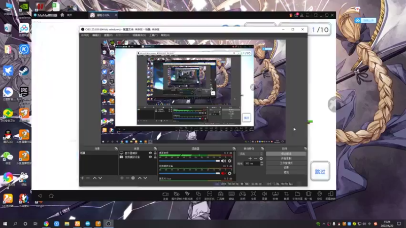
Task: Open source properties gear in Sources panel
Action: [x=133, y=178]
